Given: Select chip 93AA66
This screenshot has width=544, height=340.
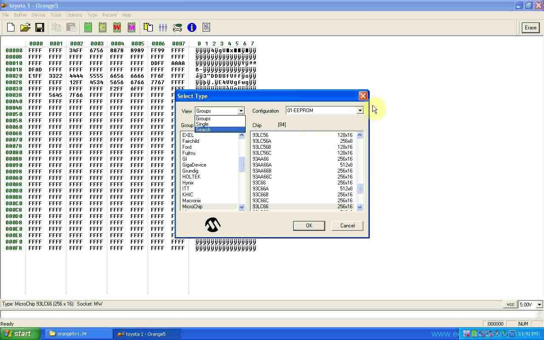Looking at the screenshot, I should [x=303, y=159].
